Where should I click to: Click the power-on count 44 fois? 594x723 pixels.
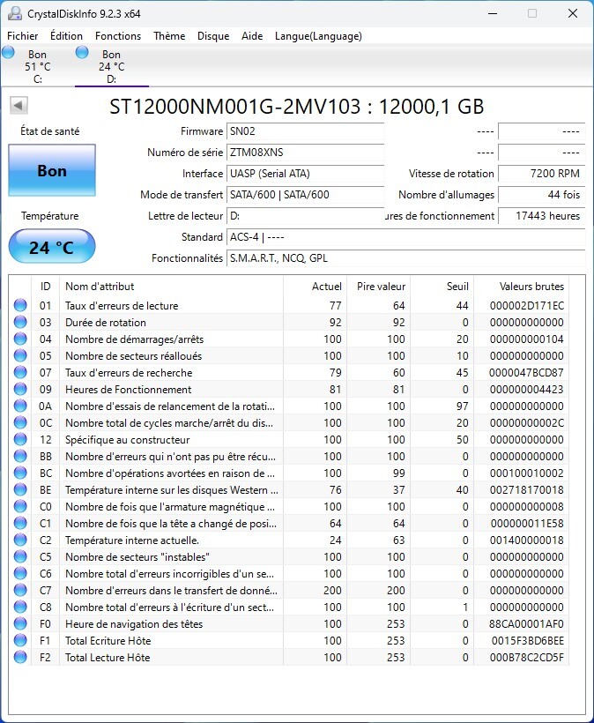[542, 195]
